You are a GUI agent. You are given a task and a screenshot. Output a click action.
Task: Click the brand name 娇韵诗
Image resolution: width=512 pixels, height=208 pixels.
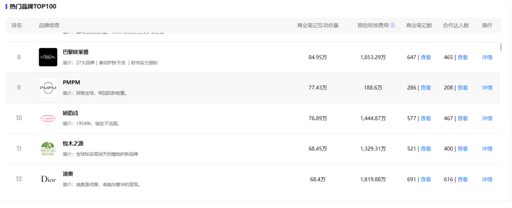pos(70,113)
